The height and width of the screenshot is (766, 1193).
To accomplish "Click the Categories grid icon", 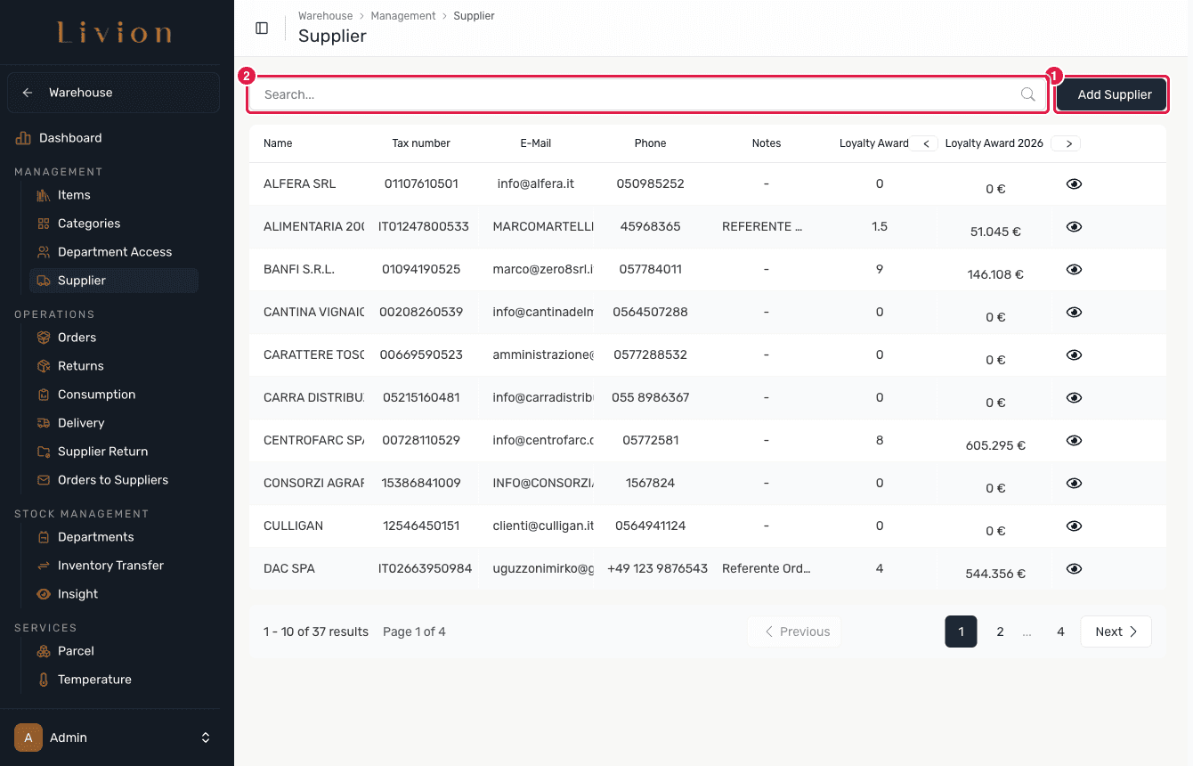I will (x=43, y=224).
